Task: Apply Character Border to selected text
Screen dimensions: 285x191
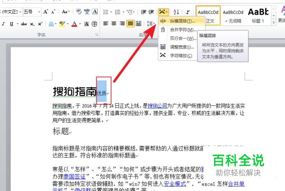Action: pos(95,12)
